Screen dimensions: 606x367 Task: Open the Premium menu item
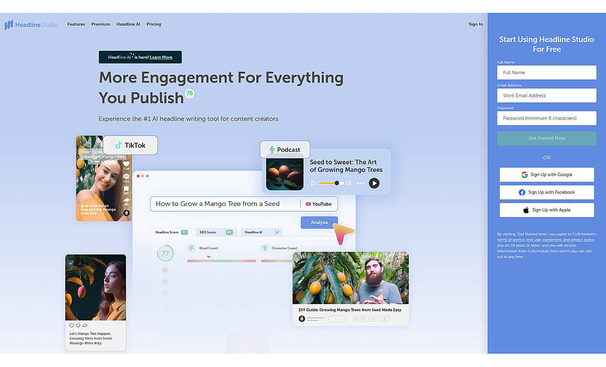point(101,24)
